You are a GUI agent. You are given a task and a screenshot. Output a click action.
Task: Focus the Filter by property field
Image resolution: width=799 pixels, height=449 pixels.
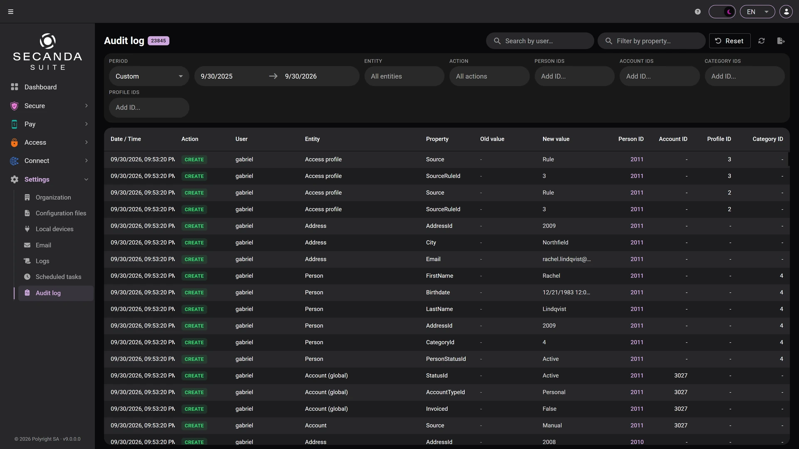(x=651, y=41)
